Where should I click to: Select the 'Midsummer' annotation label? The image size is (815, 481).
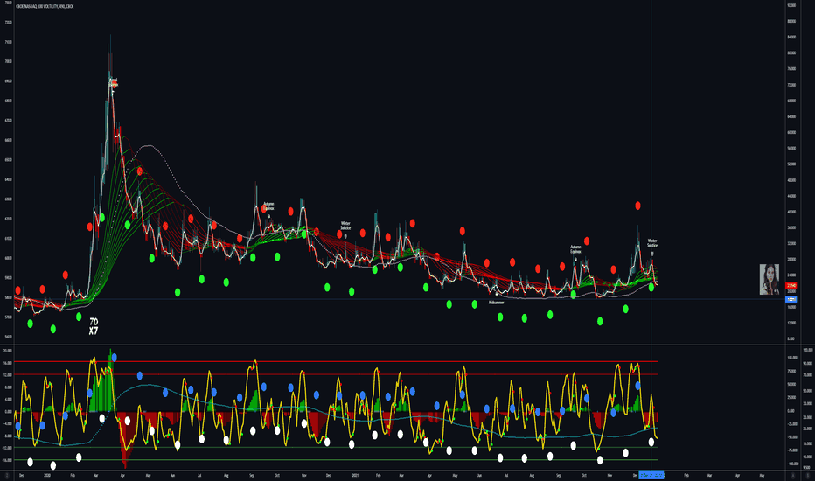click(x=497, y=302)
